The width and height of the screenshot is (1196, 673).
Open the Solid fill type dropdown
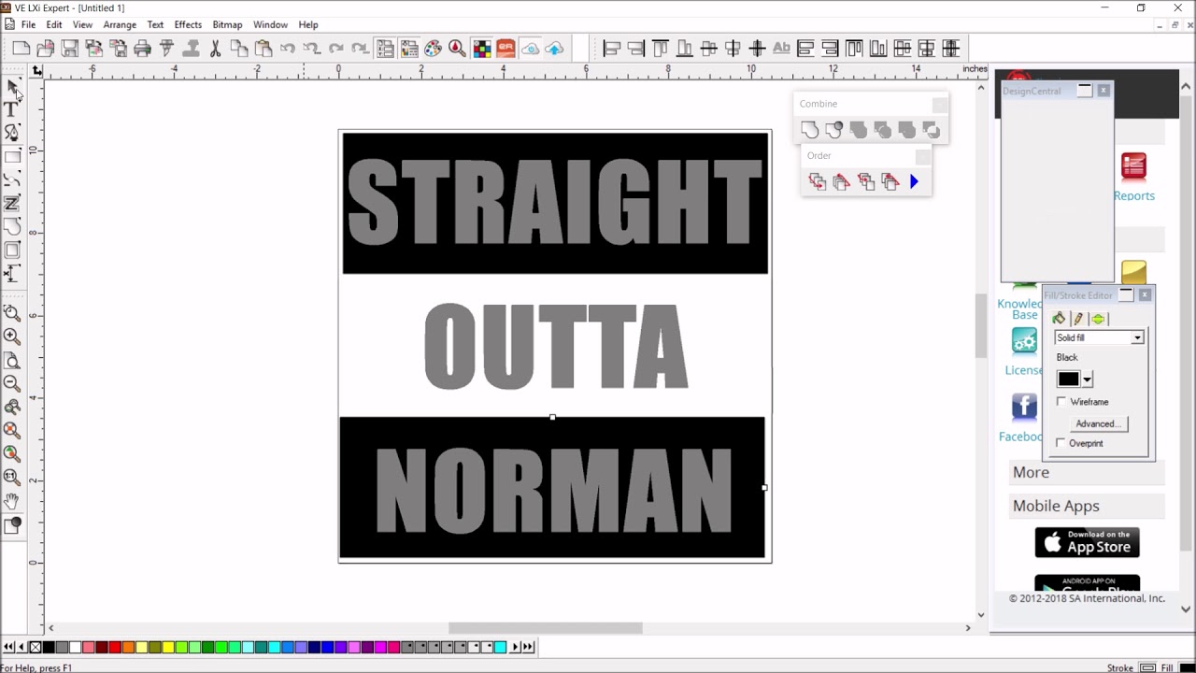tap(1137, 337)
